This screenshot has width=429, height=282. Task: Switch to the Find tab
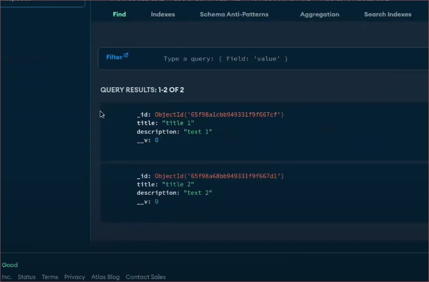point(119,14)
